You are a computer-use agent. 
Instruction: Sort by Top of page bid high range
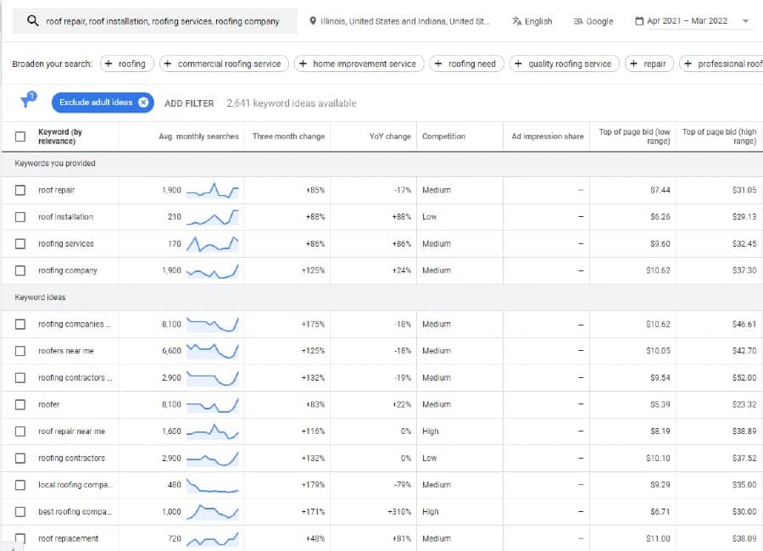719,136
